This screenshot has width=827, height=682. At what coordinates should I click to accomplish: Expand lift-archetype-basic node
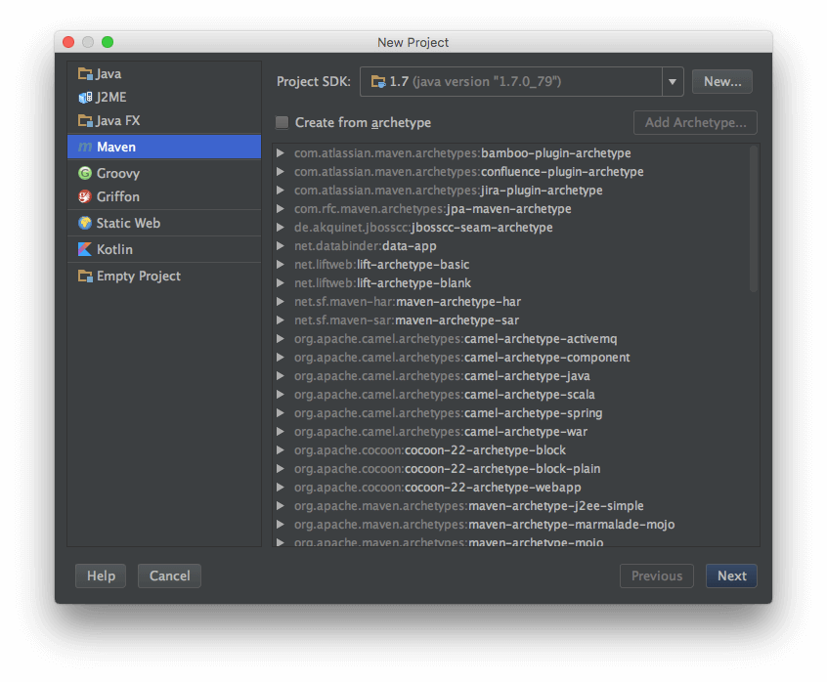pos(281,264)
